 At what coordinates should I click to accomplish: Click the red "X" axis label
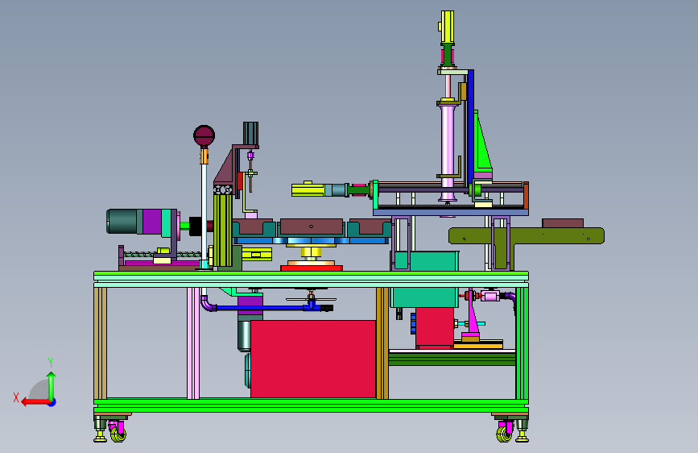tap(16, 397)
